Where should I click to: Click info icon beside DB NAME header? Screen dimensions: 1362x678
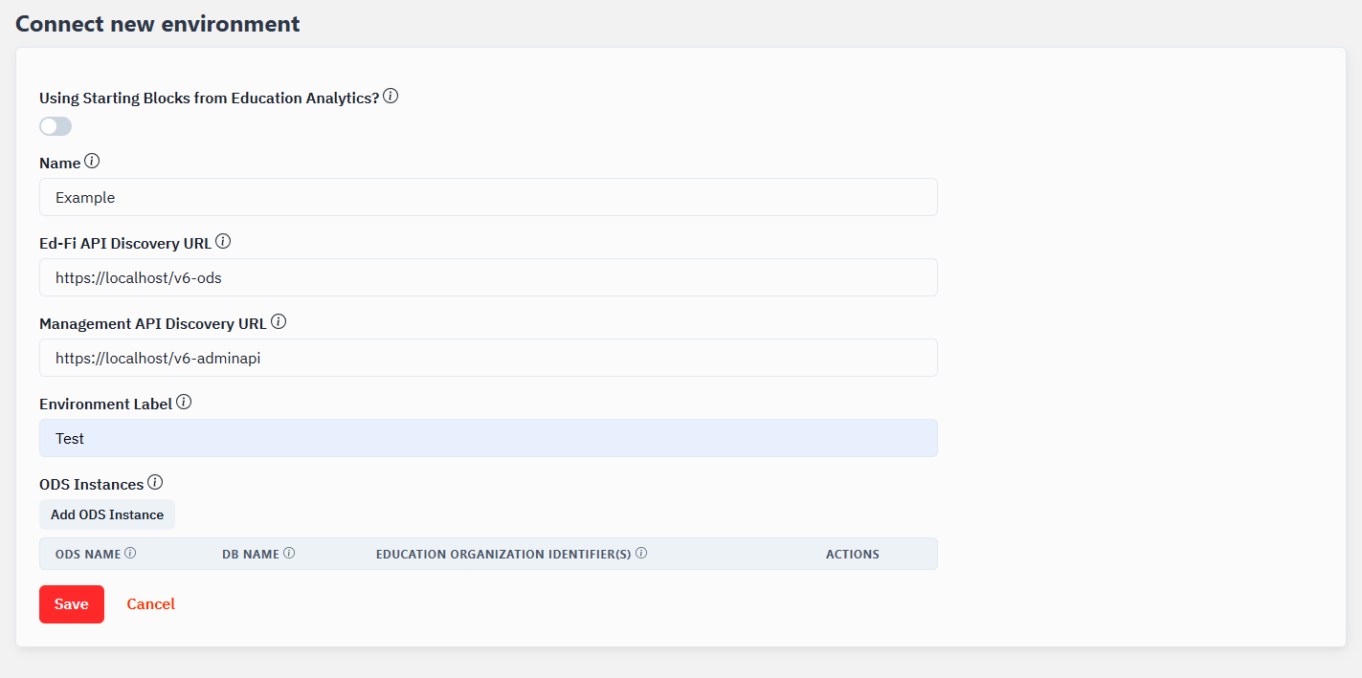(289, 553)
